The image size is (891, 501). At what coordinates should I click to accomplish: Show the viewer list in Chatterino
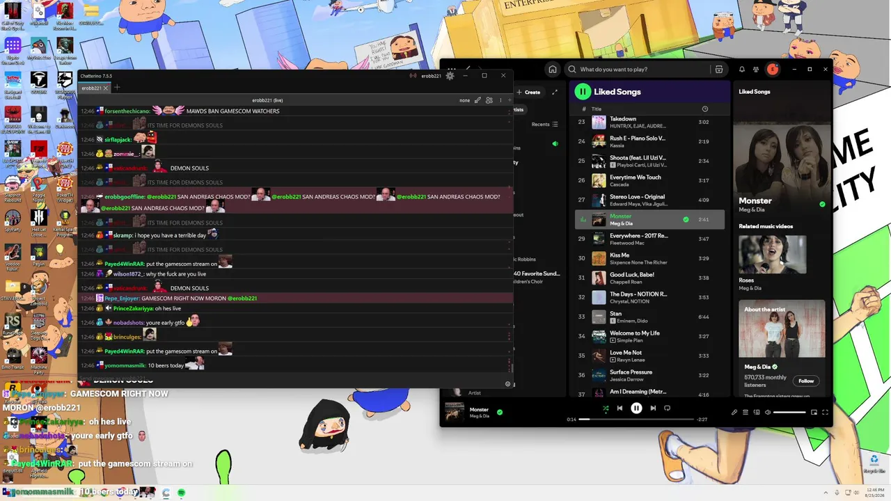click(x=489, y=100)
